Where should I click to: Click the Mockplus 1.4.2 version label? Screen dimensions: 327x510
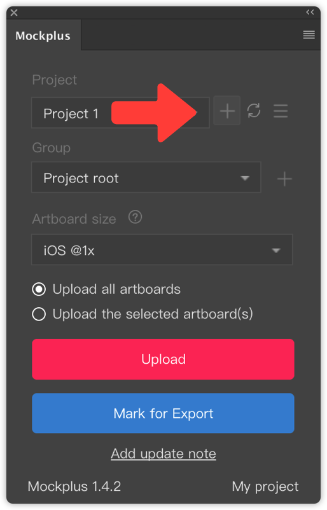coord(74,486)
